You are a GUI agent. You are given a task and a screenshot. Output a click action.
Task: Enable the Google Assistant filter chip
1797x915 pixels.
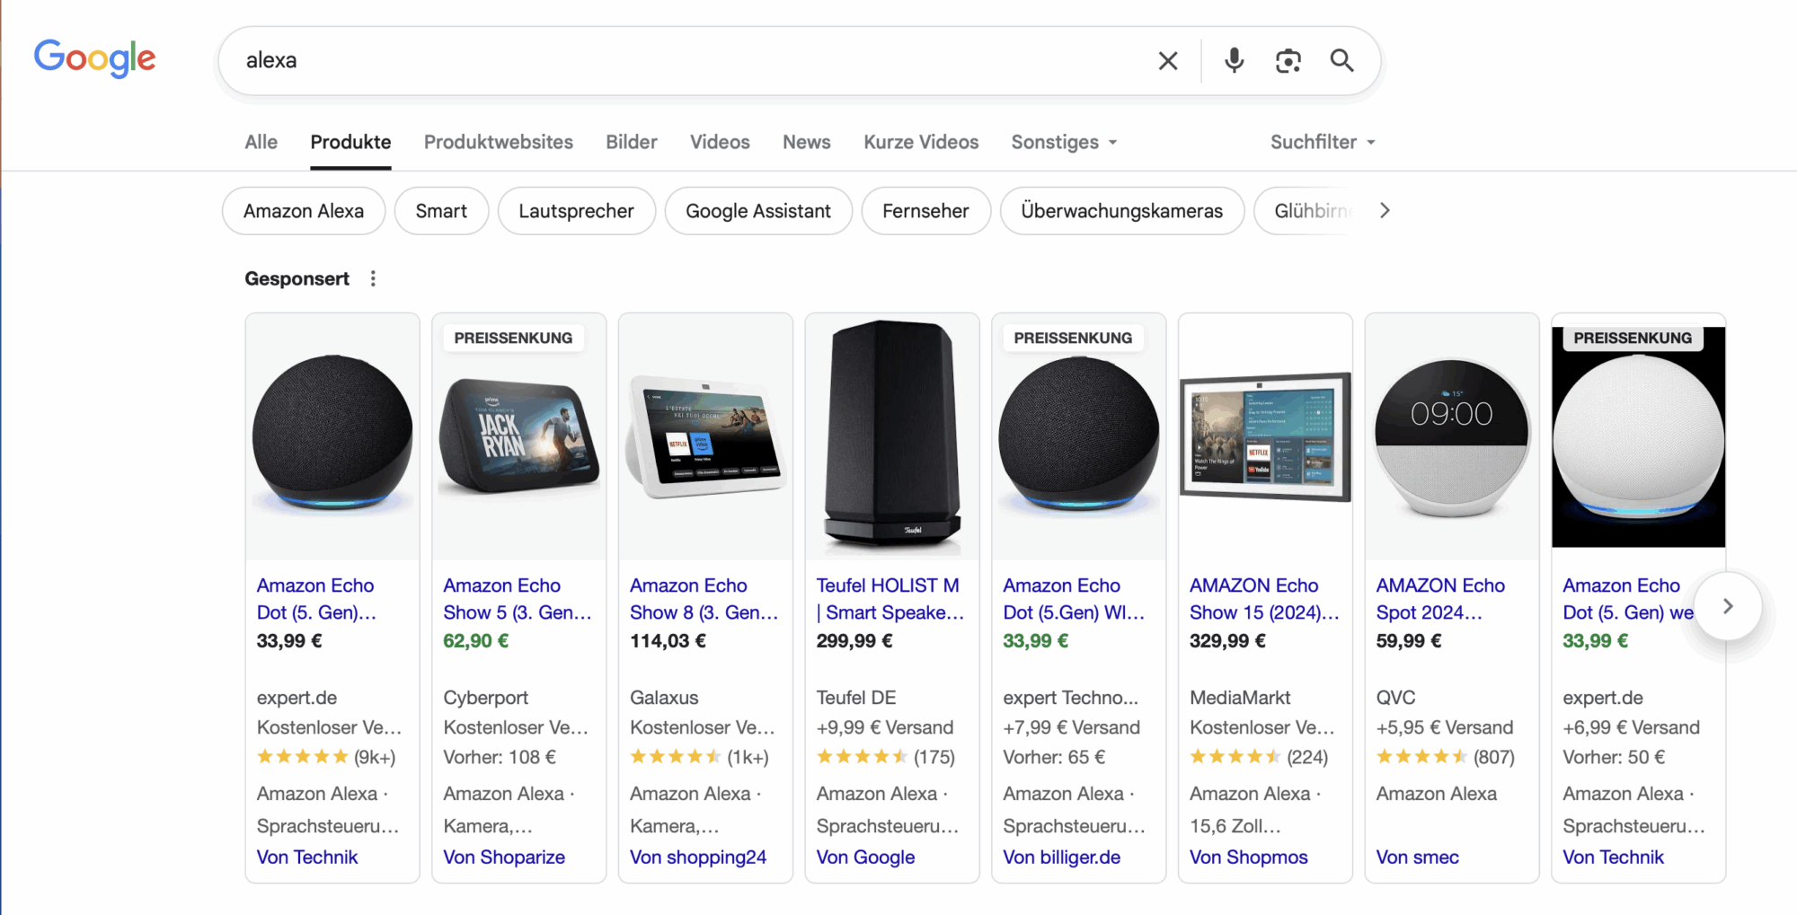[757, 211]
